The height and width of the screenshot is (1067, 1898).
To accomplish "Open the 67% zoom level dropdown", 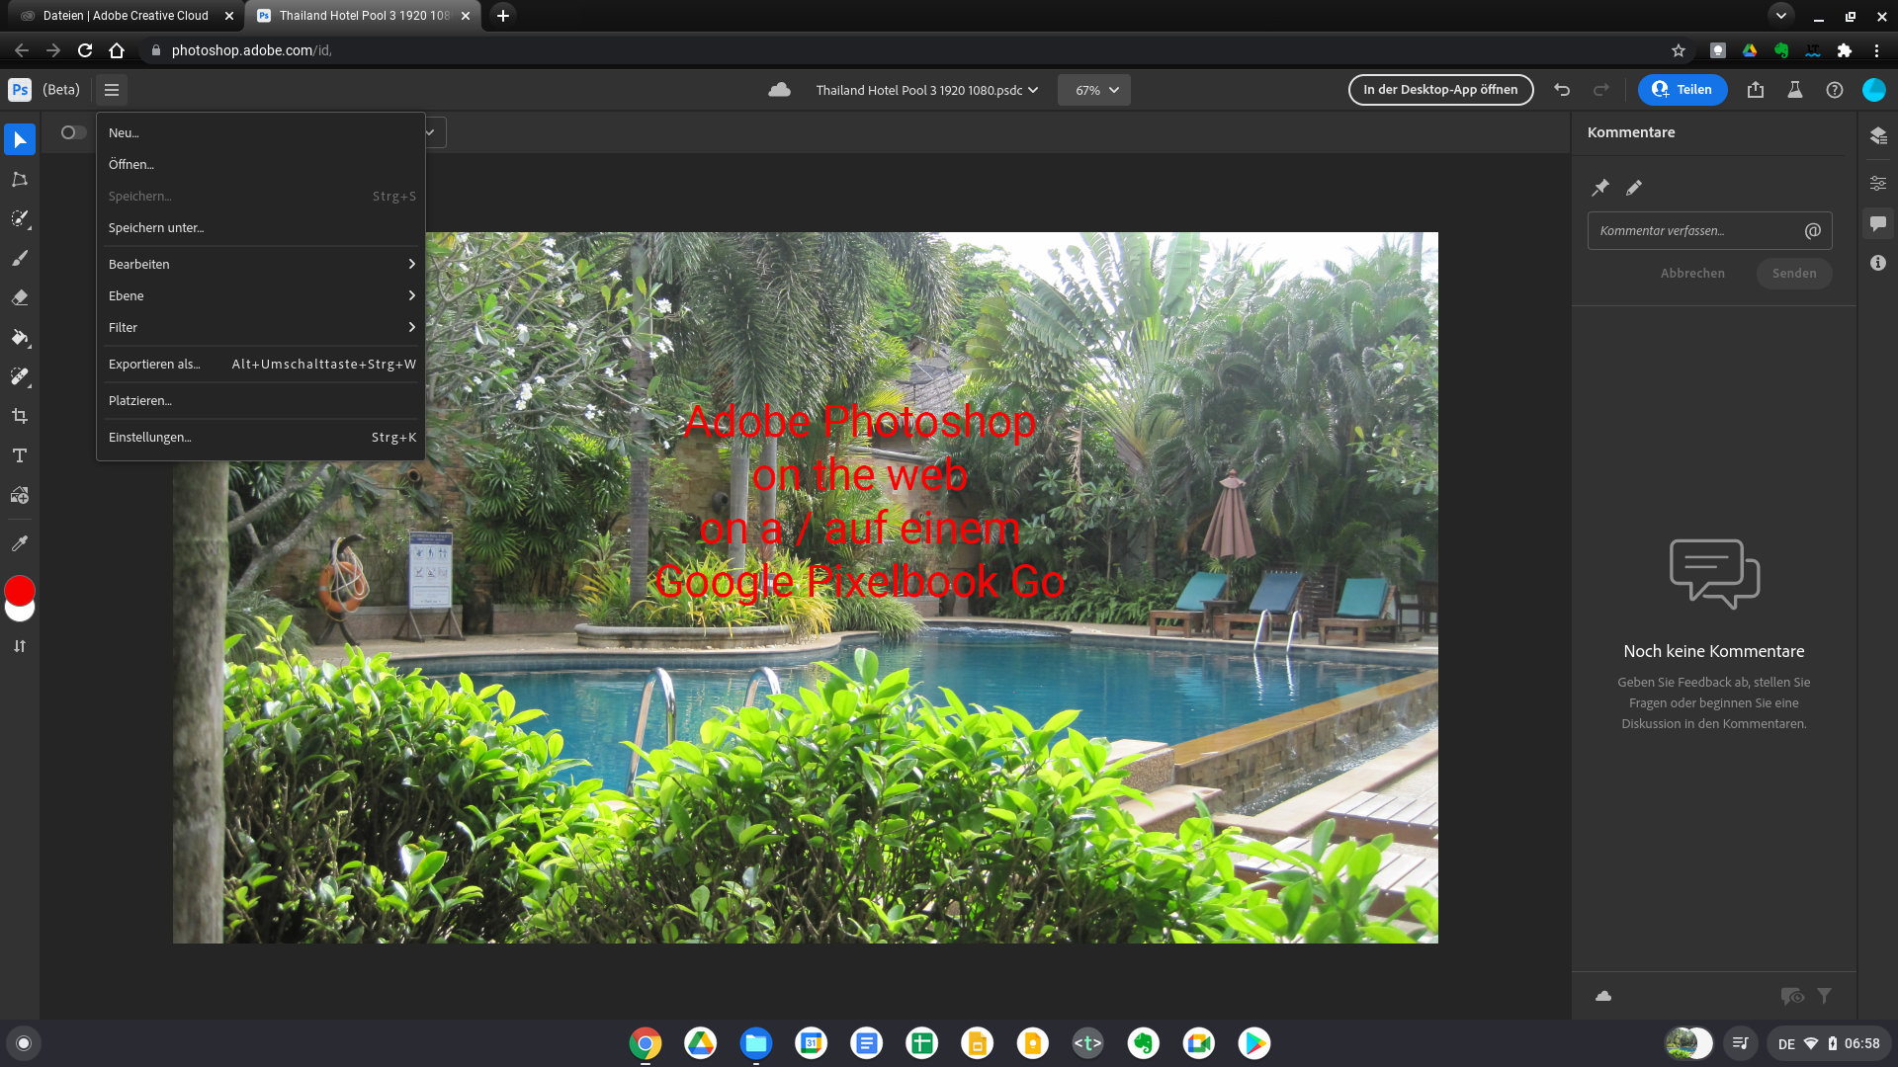I will click(x=1094, y=90).
